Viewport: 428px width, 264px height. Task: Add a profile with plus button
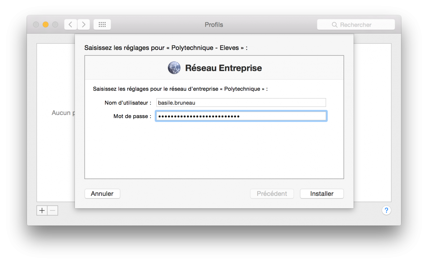[42, 210]
